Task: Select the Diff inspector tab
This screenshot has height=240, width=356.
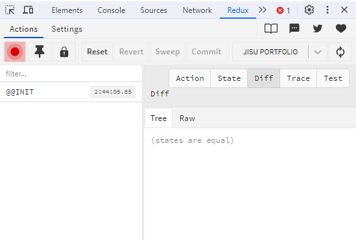Action: pyautogui.click(x=263, y=78)
